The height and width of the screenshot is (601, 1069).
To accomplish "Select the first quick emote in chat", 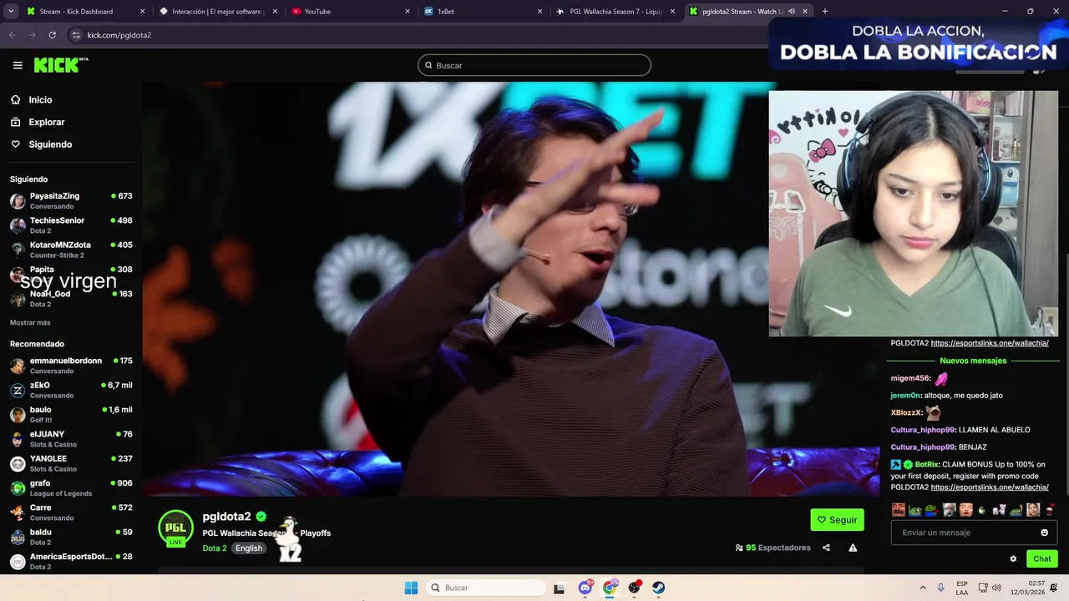I will 899,509.
